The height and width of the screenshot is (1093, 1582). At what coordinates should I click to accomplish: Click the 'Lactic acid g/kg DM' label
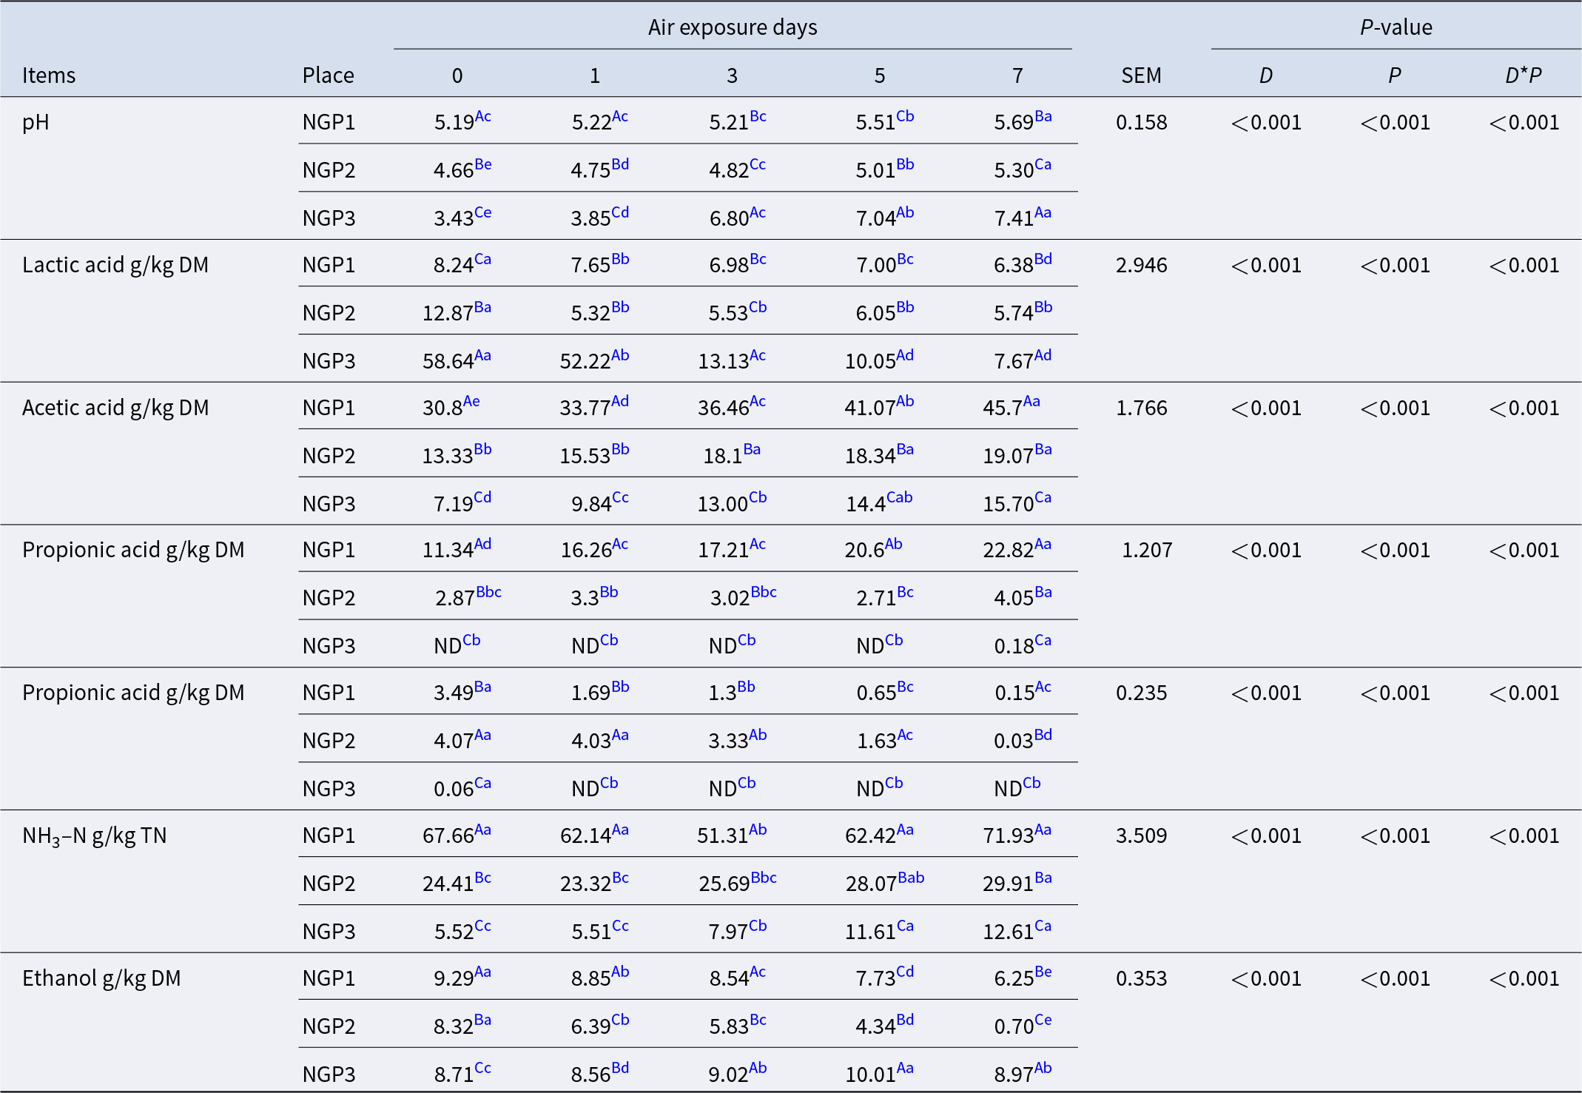(x=115, y=265)
